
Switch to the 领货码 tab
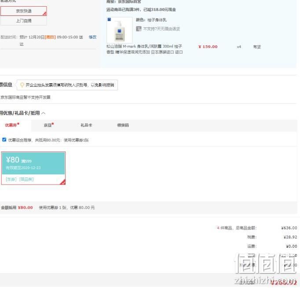(123, 125)
